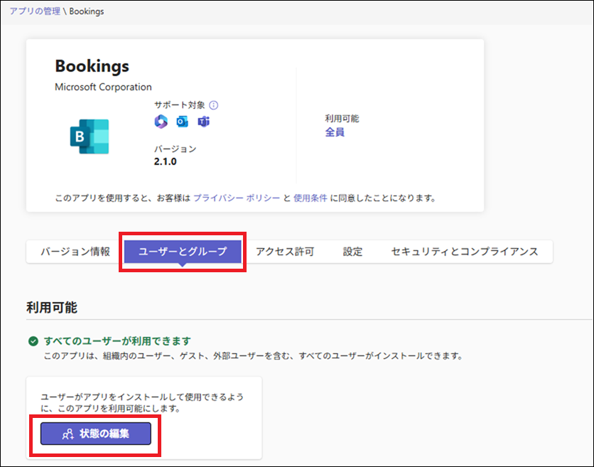Viewport: 594px width, 467px height.
Task: Switch to the バージョン情報 tab
Action: click(x=75, y=252)
